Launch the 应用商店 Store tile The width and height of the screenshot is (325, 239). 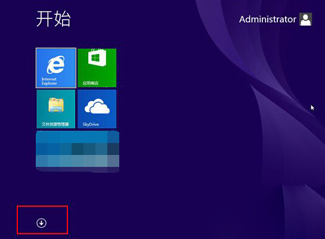[x=97, y=68]
